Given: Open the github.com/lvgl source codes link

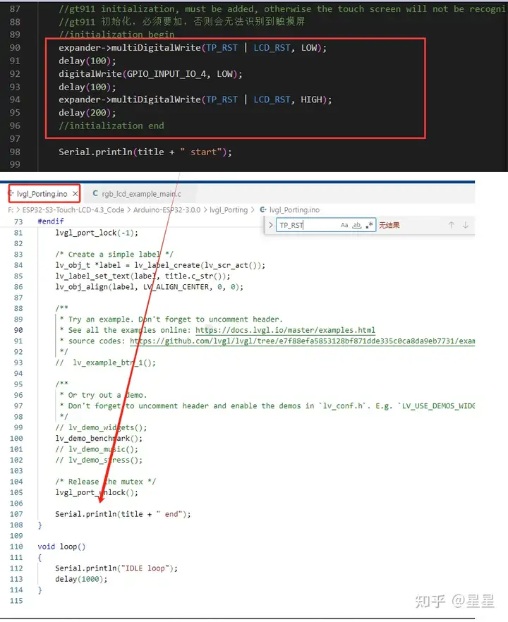Looking at the screenshot, I should click(x=302, y=341).
